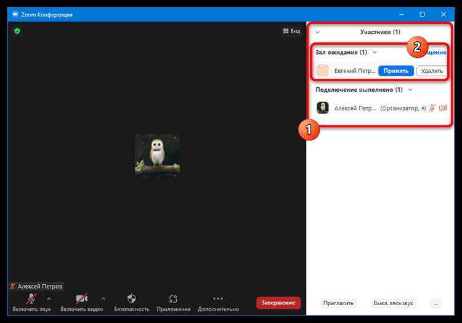Collapse the Участники participants panel chevron
Screen dimensions: 462x323
[x=317, y=32]
